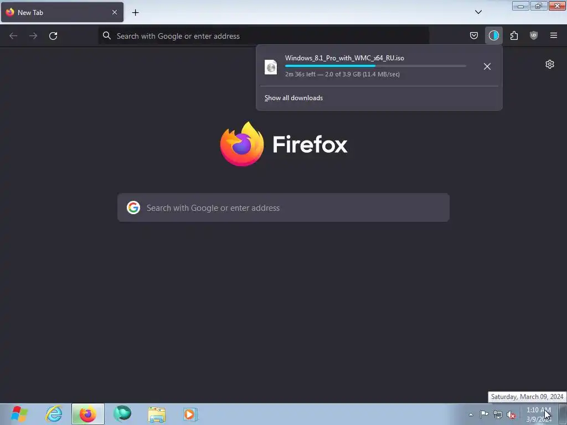This screenshot has height=425, width=567.
Task: Show hidden tray icons arrow
Action: pos(471,414)
